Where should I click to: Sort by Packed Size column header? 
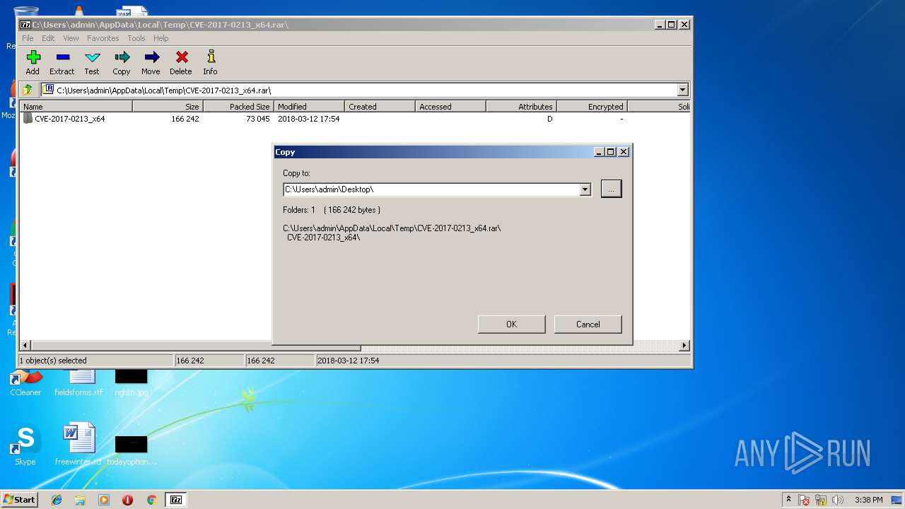coord(238,106)
